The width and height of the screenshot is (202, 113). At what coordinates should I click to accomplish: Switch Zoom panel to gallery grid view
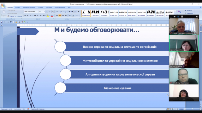pos(182,17)
